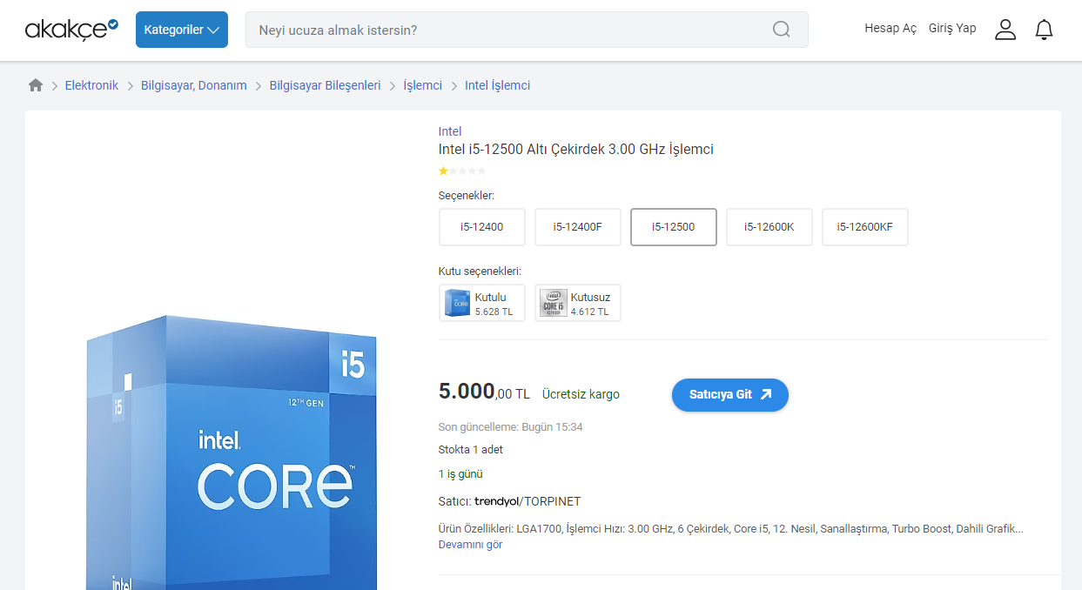Screen dimensions: 1082x590
Task: Click the search box field
Action: 527,30
